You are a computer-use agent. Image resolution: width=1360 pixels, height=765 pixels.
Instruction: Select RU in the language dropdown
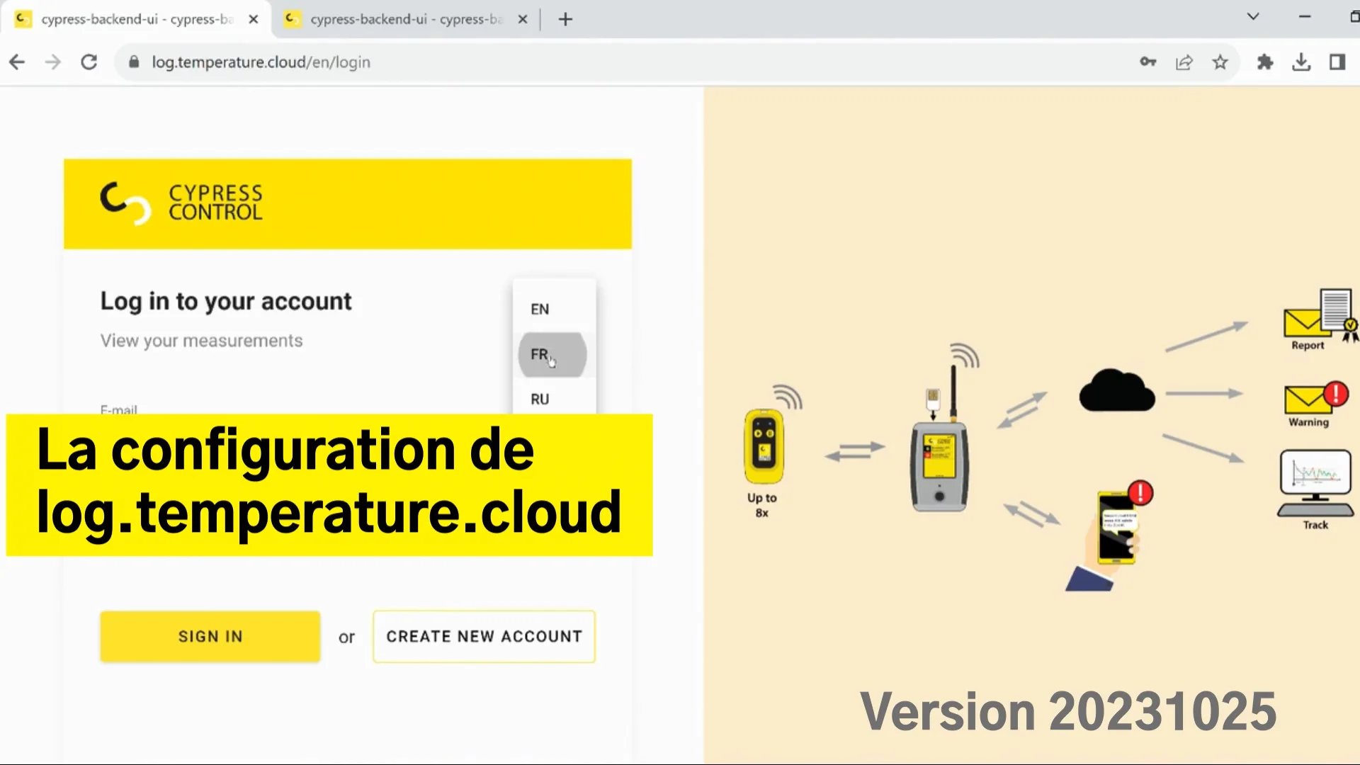pyautogui.click(x=540, y=399)
